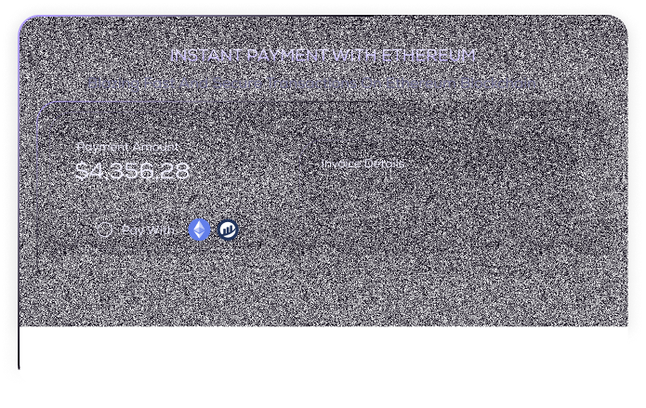The image size is (646, 408).
Task: Select the Pay With radio button
Action: [x=104, y=230]
